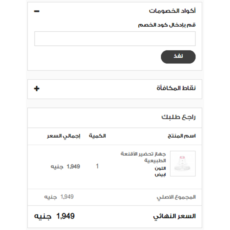Viewport: 230px width, 230px height.
Task: Open the جهاز تحضير الأقنعة الطبيعية product link
Action: (x=143, y=157)
